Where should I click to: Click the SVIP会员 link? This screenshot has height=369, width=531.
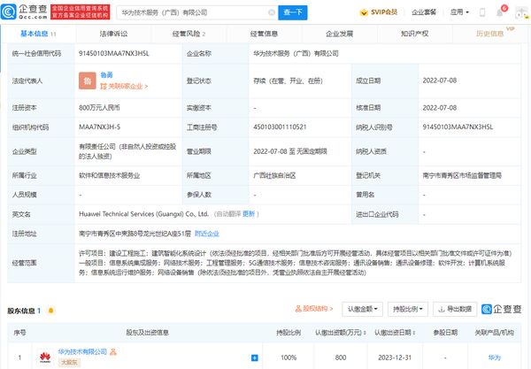tap(384, 12)
